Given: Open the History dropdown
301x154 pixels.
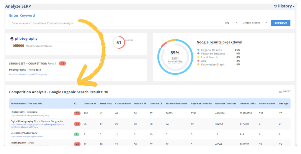Looking at the screenshot, I should (284, 6).
